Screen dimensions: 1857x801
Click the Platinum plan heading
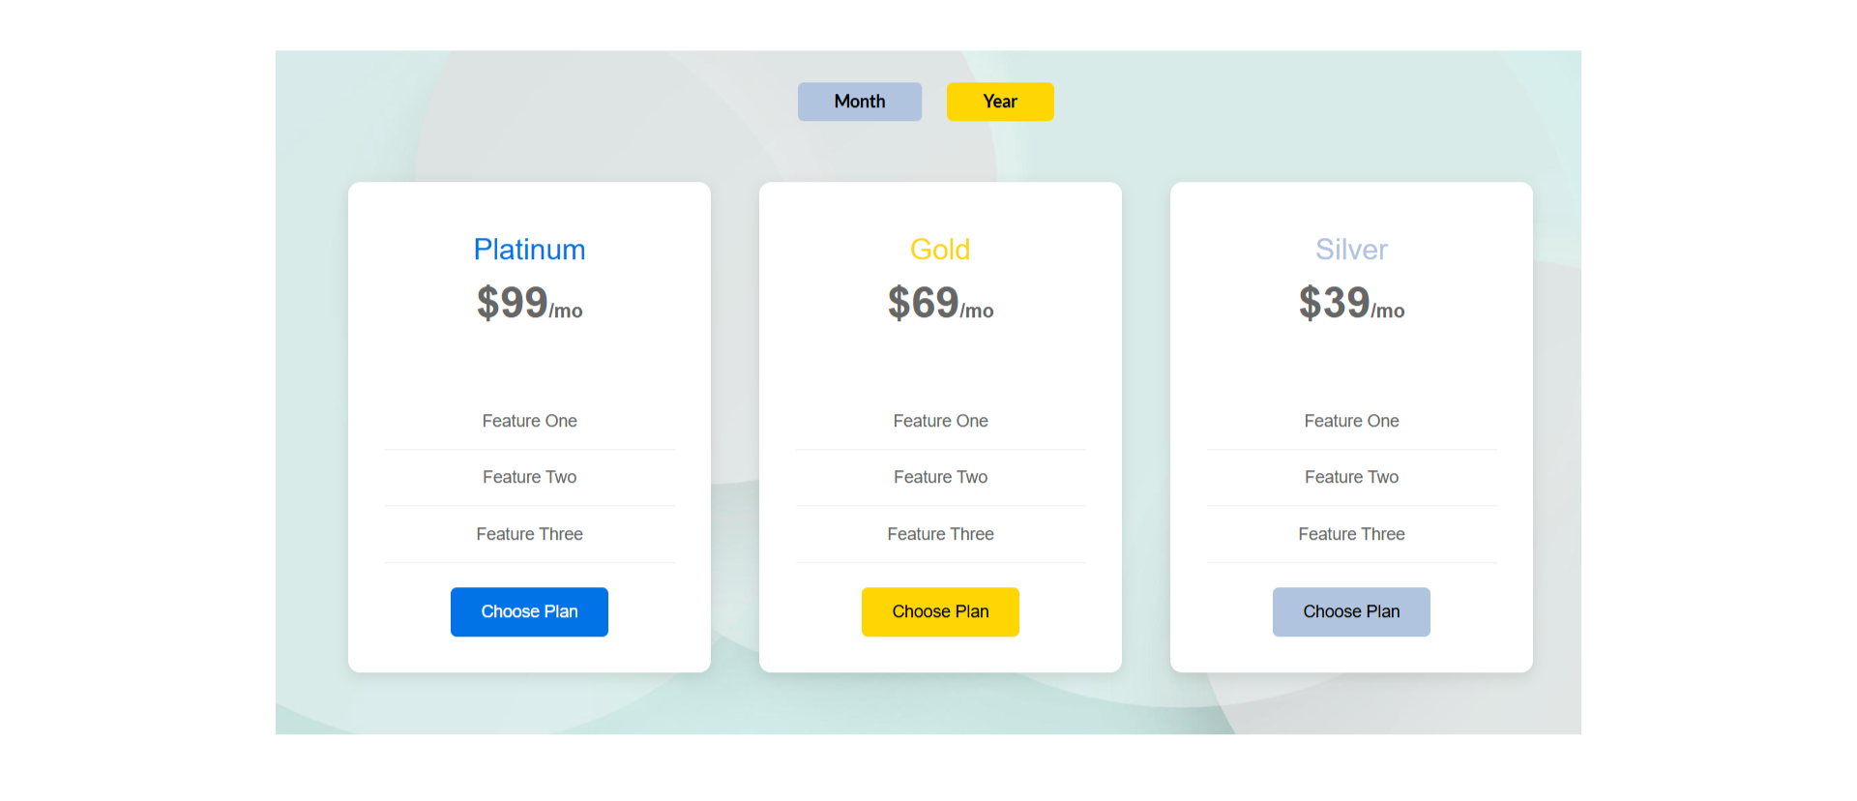[529, 250]
